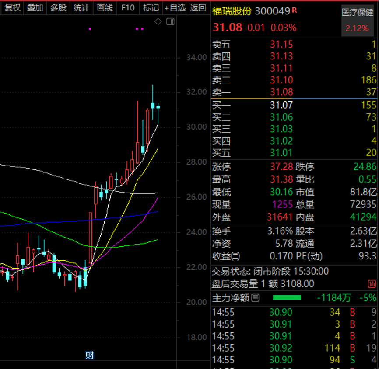The height and width of the screenshot is (369, 379).
Task: Open F10 company information
Action: [x=127, y=8]
